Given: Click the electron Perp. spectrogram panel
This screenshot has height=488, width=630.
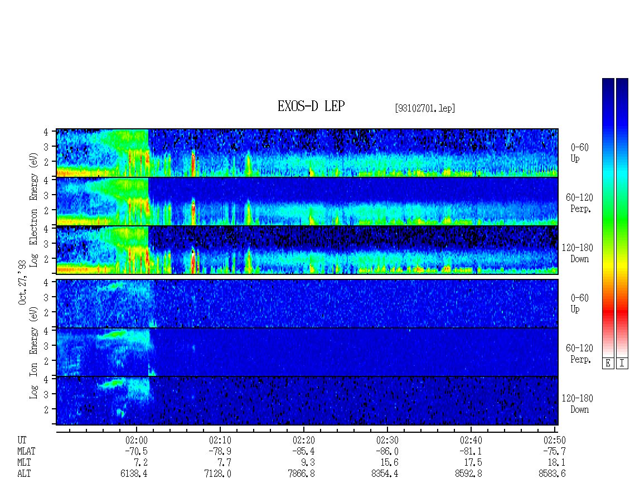Looking at the screenshot, I should (x=307, y=201).
